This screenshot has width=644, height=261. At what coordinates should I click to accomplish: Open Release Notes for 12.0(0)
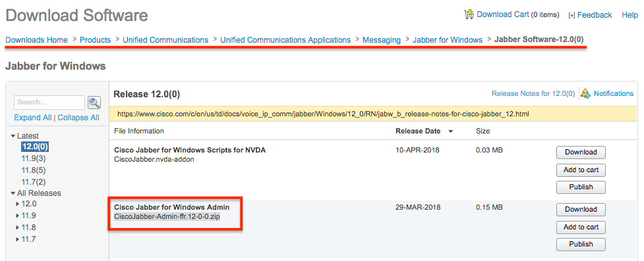533,94
